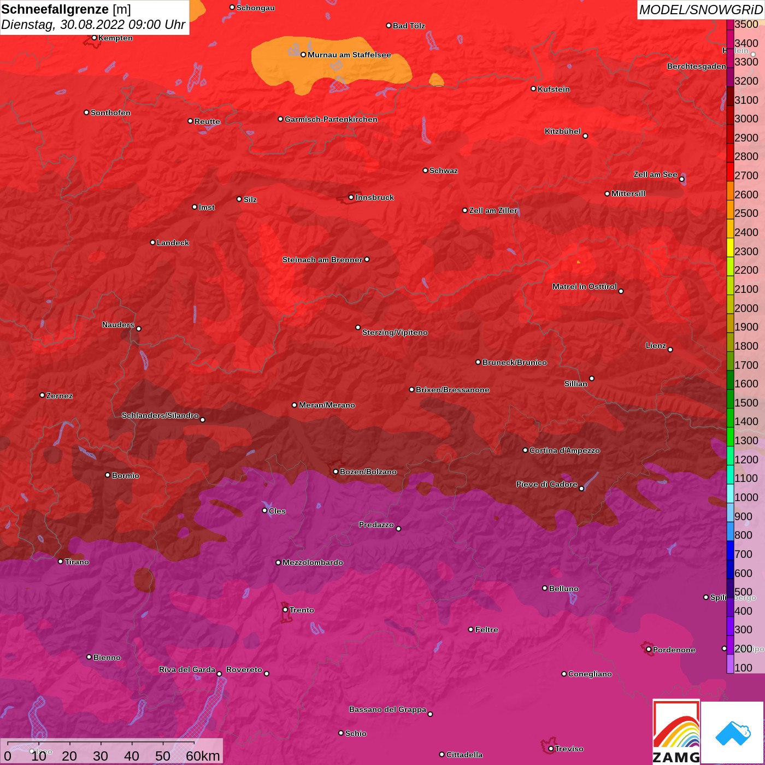Click the Kufstein location dot
The width and height of the screenshot is (765, 765).
[533, 89]
